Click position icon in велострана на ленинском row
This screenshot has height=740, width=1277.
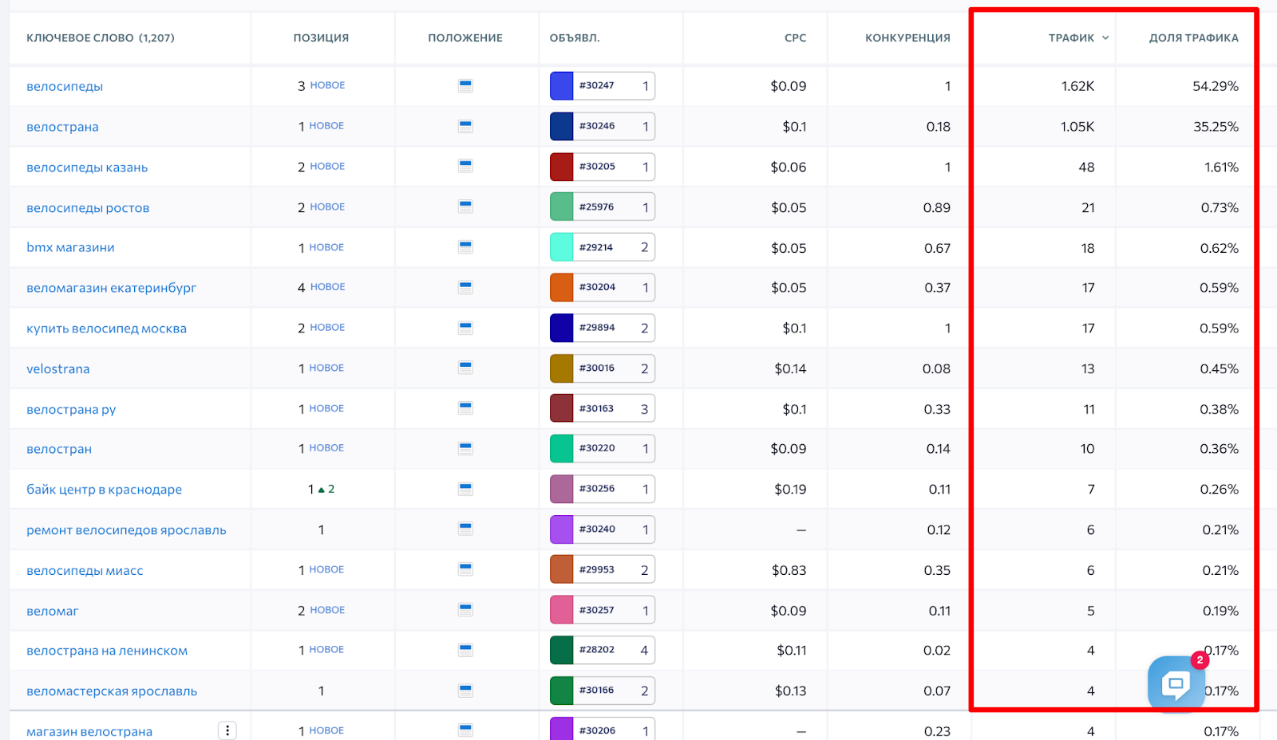pyautogui.click(x=465, y=650)
